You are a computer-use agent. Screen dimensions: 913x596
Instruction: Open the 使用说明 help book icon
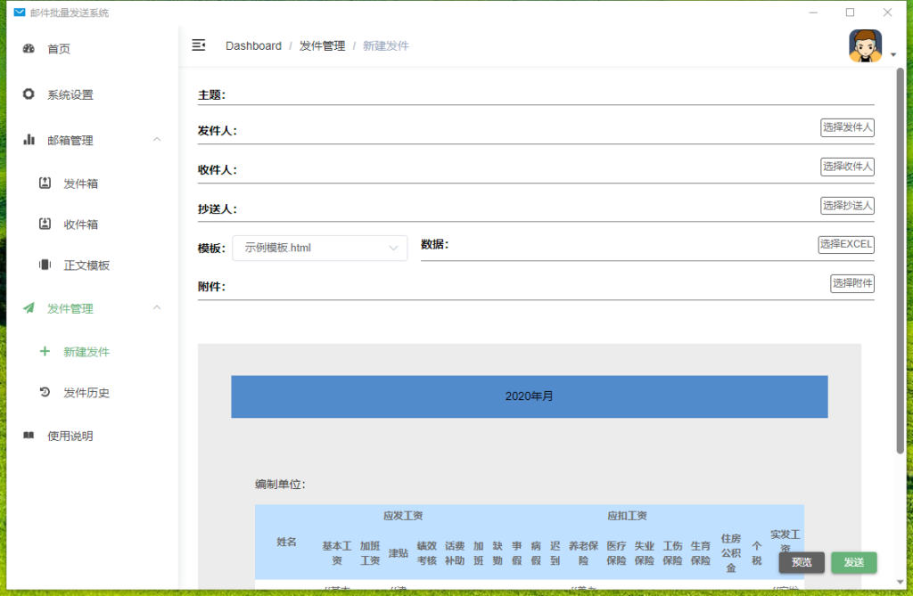27,436
